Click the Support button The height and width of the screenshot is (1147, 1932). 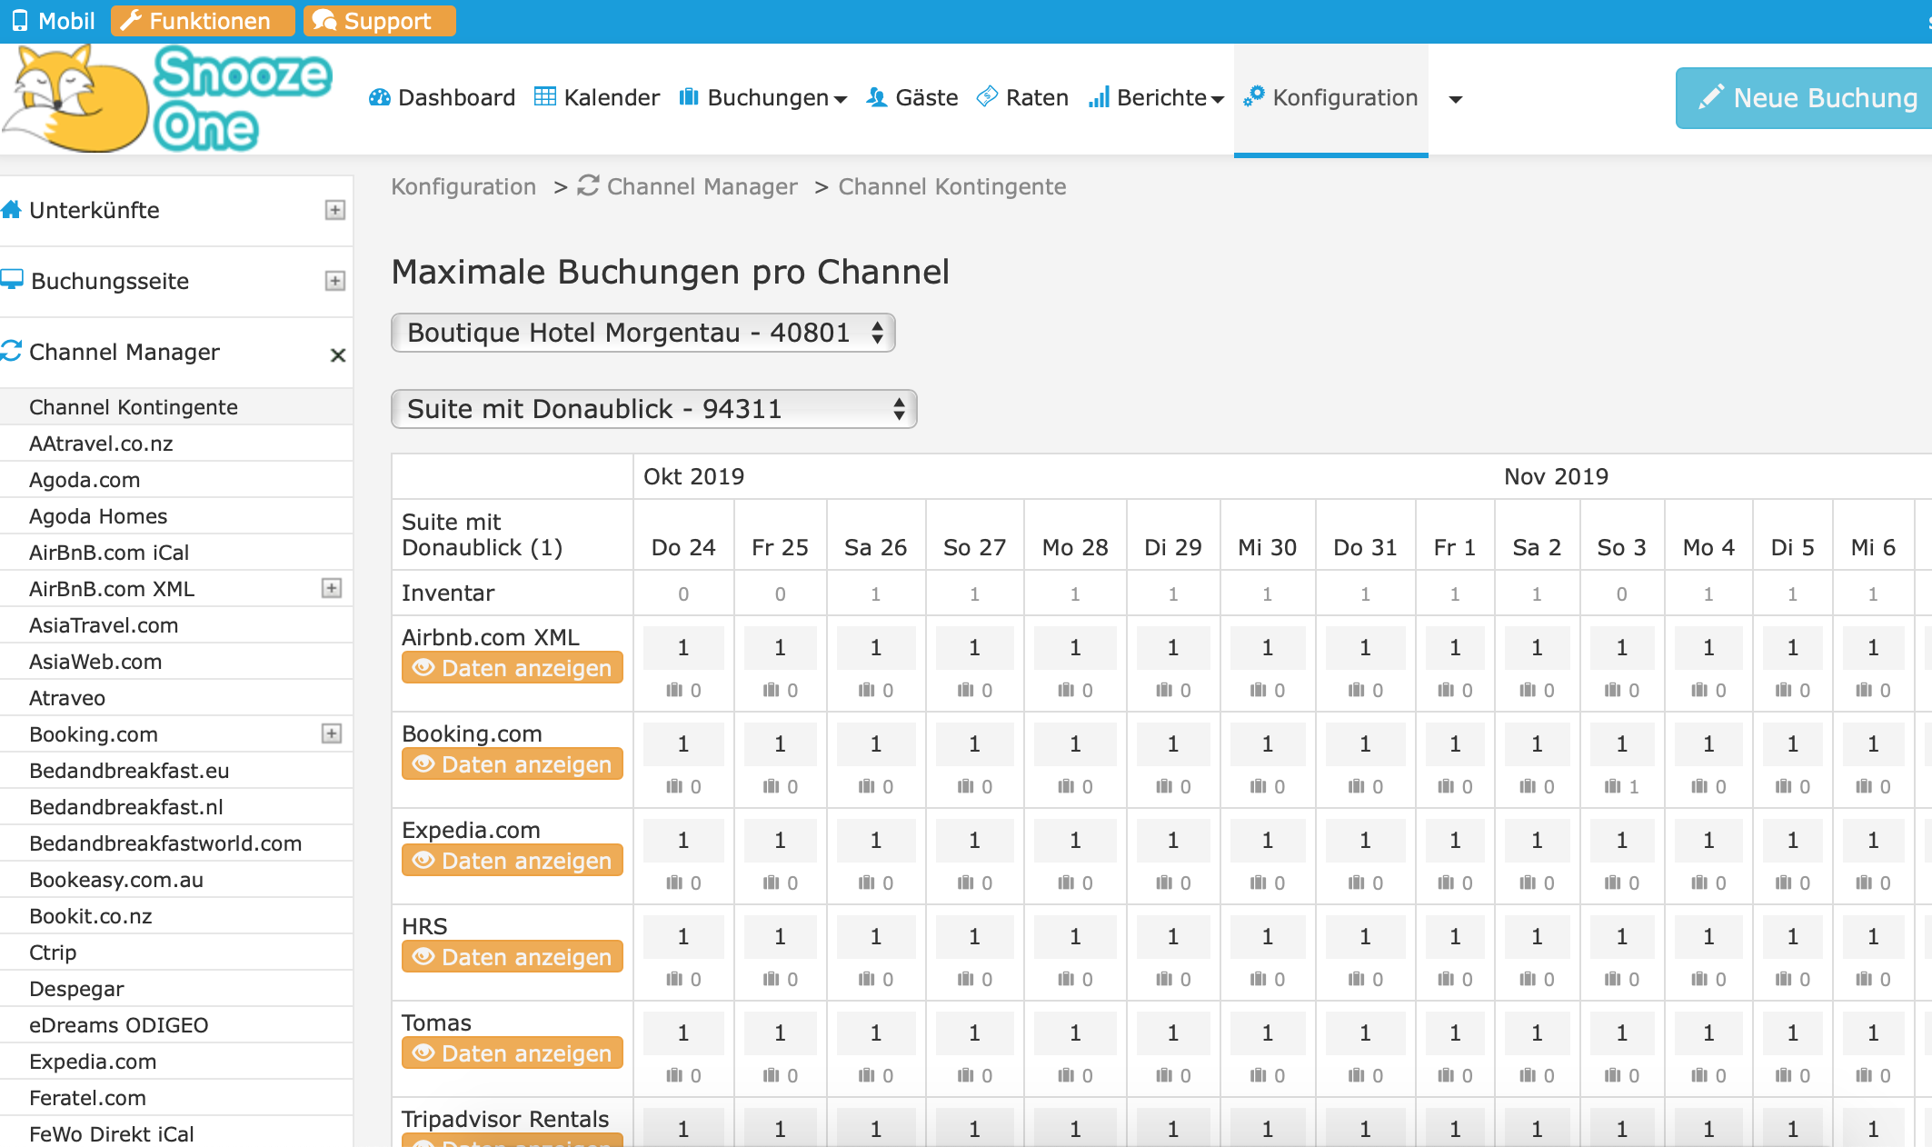click(379, 21)
